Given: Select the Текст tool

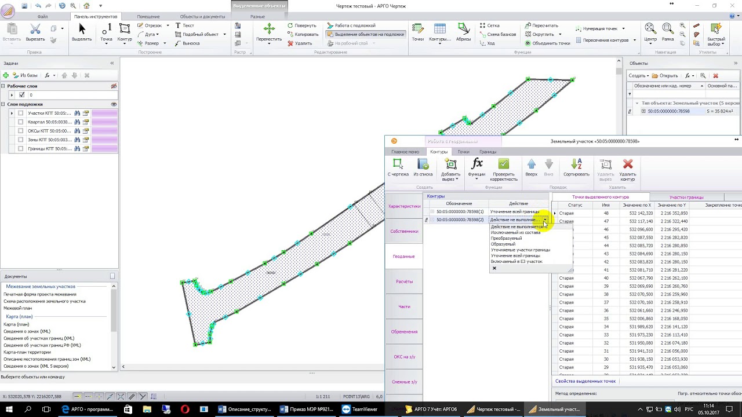Looking at the screenshot, I should 185,25.
